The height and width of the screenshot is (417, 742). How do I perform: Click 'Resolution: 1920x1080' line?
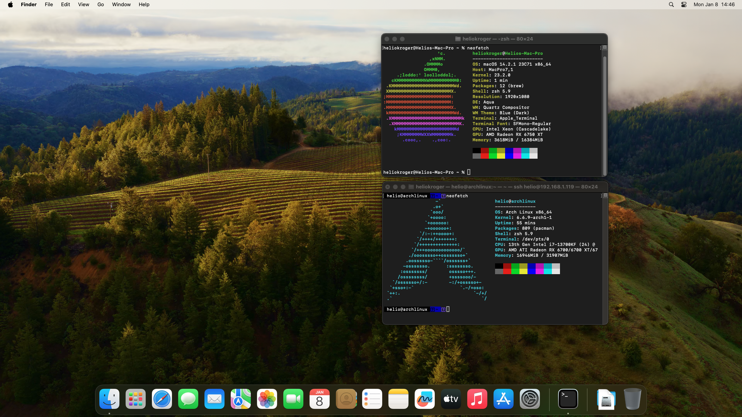click(x=501, y=97)
